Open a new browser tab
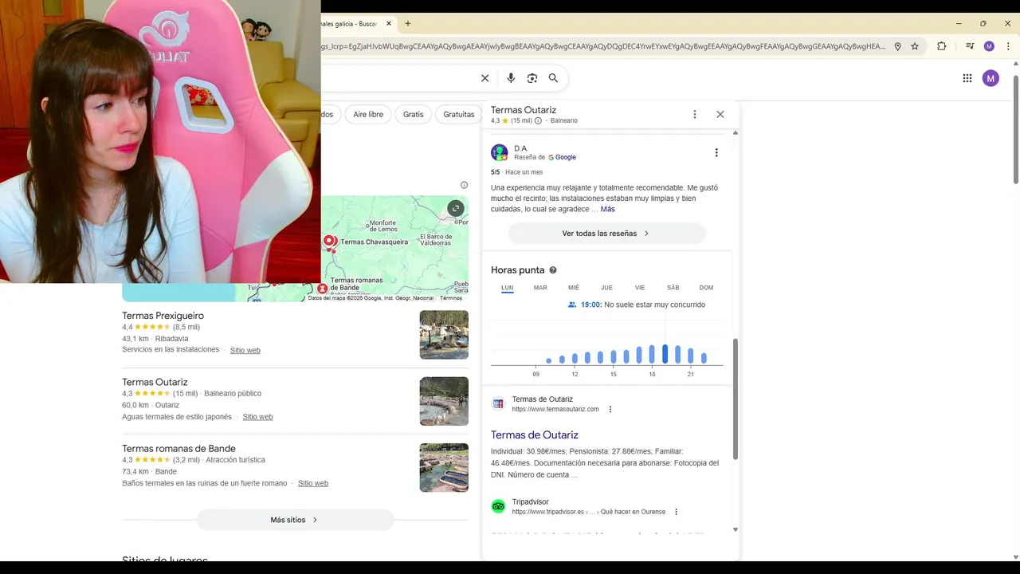 coord(408,23)
